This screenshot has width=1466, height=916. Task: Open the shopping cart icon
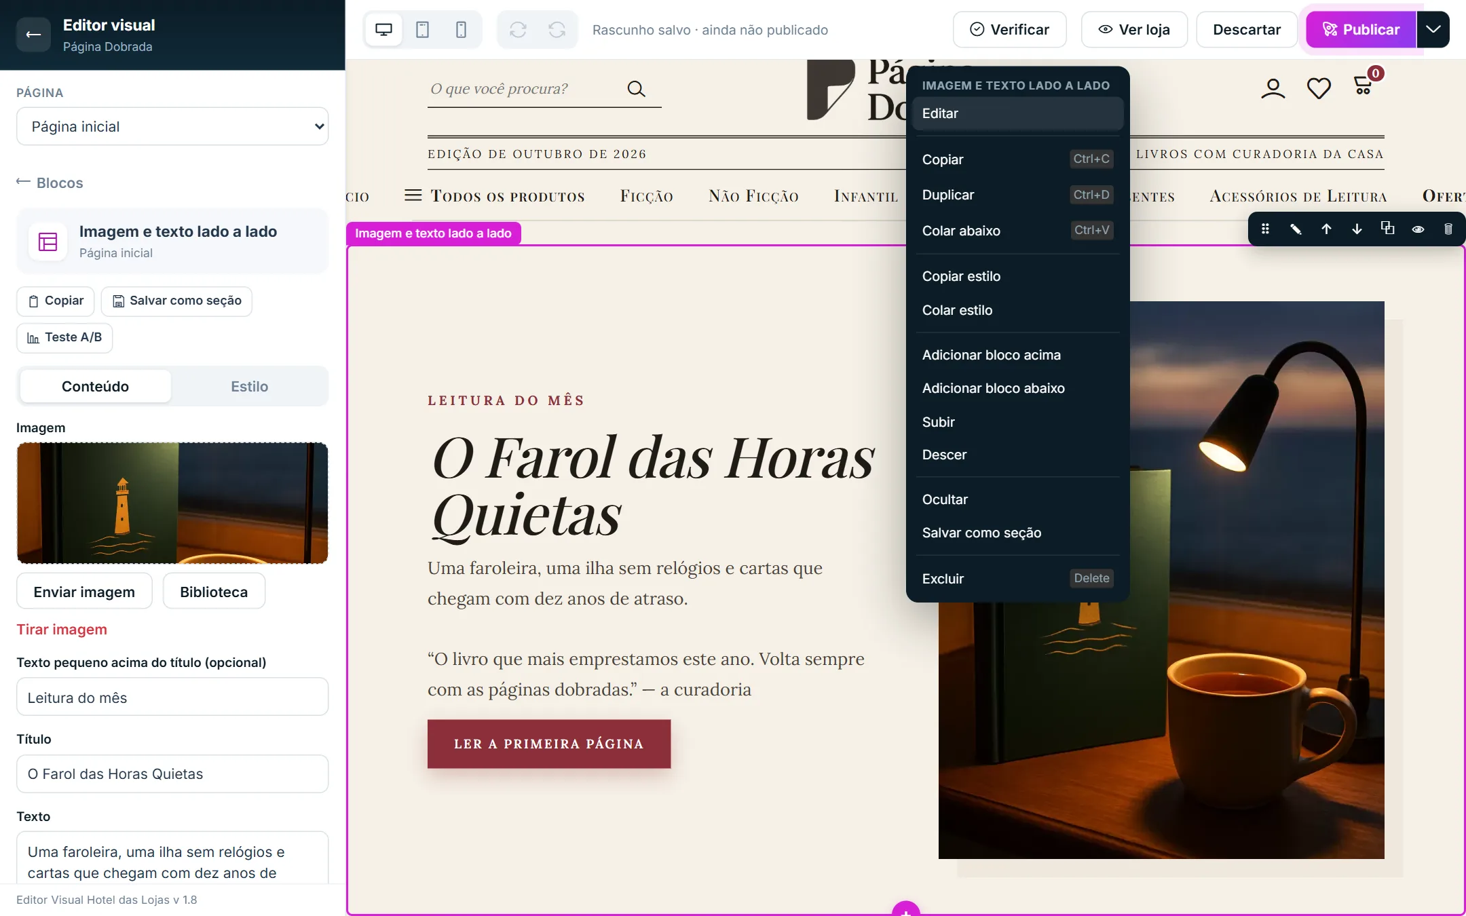[1363, 85]
